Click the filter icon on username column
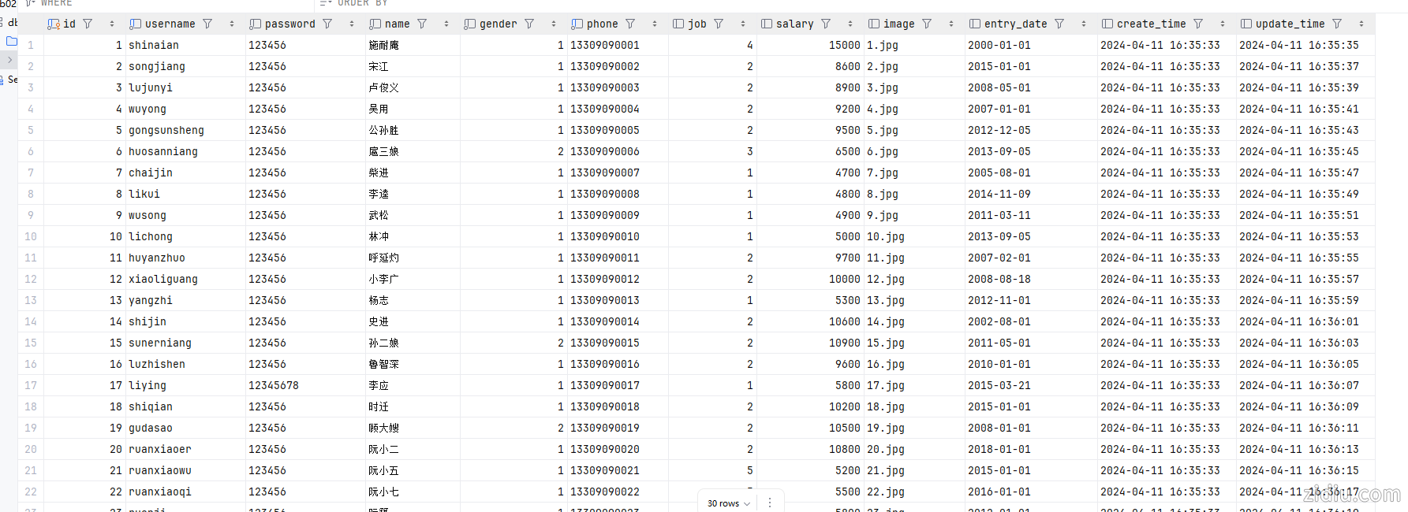1408x512 pixels. click(x=207, y=24)
